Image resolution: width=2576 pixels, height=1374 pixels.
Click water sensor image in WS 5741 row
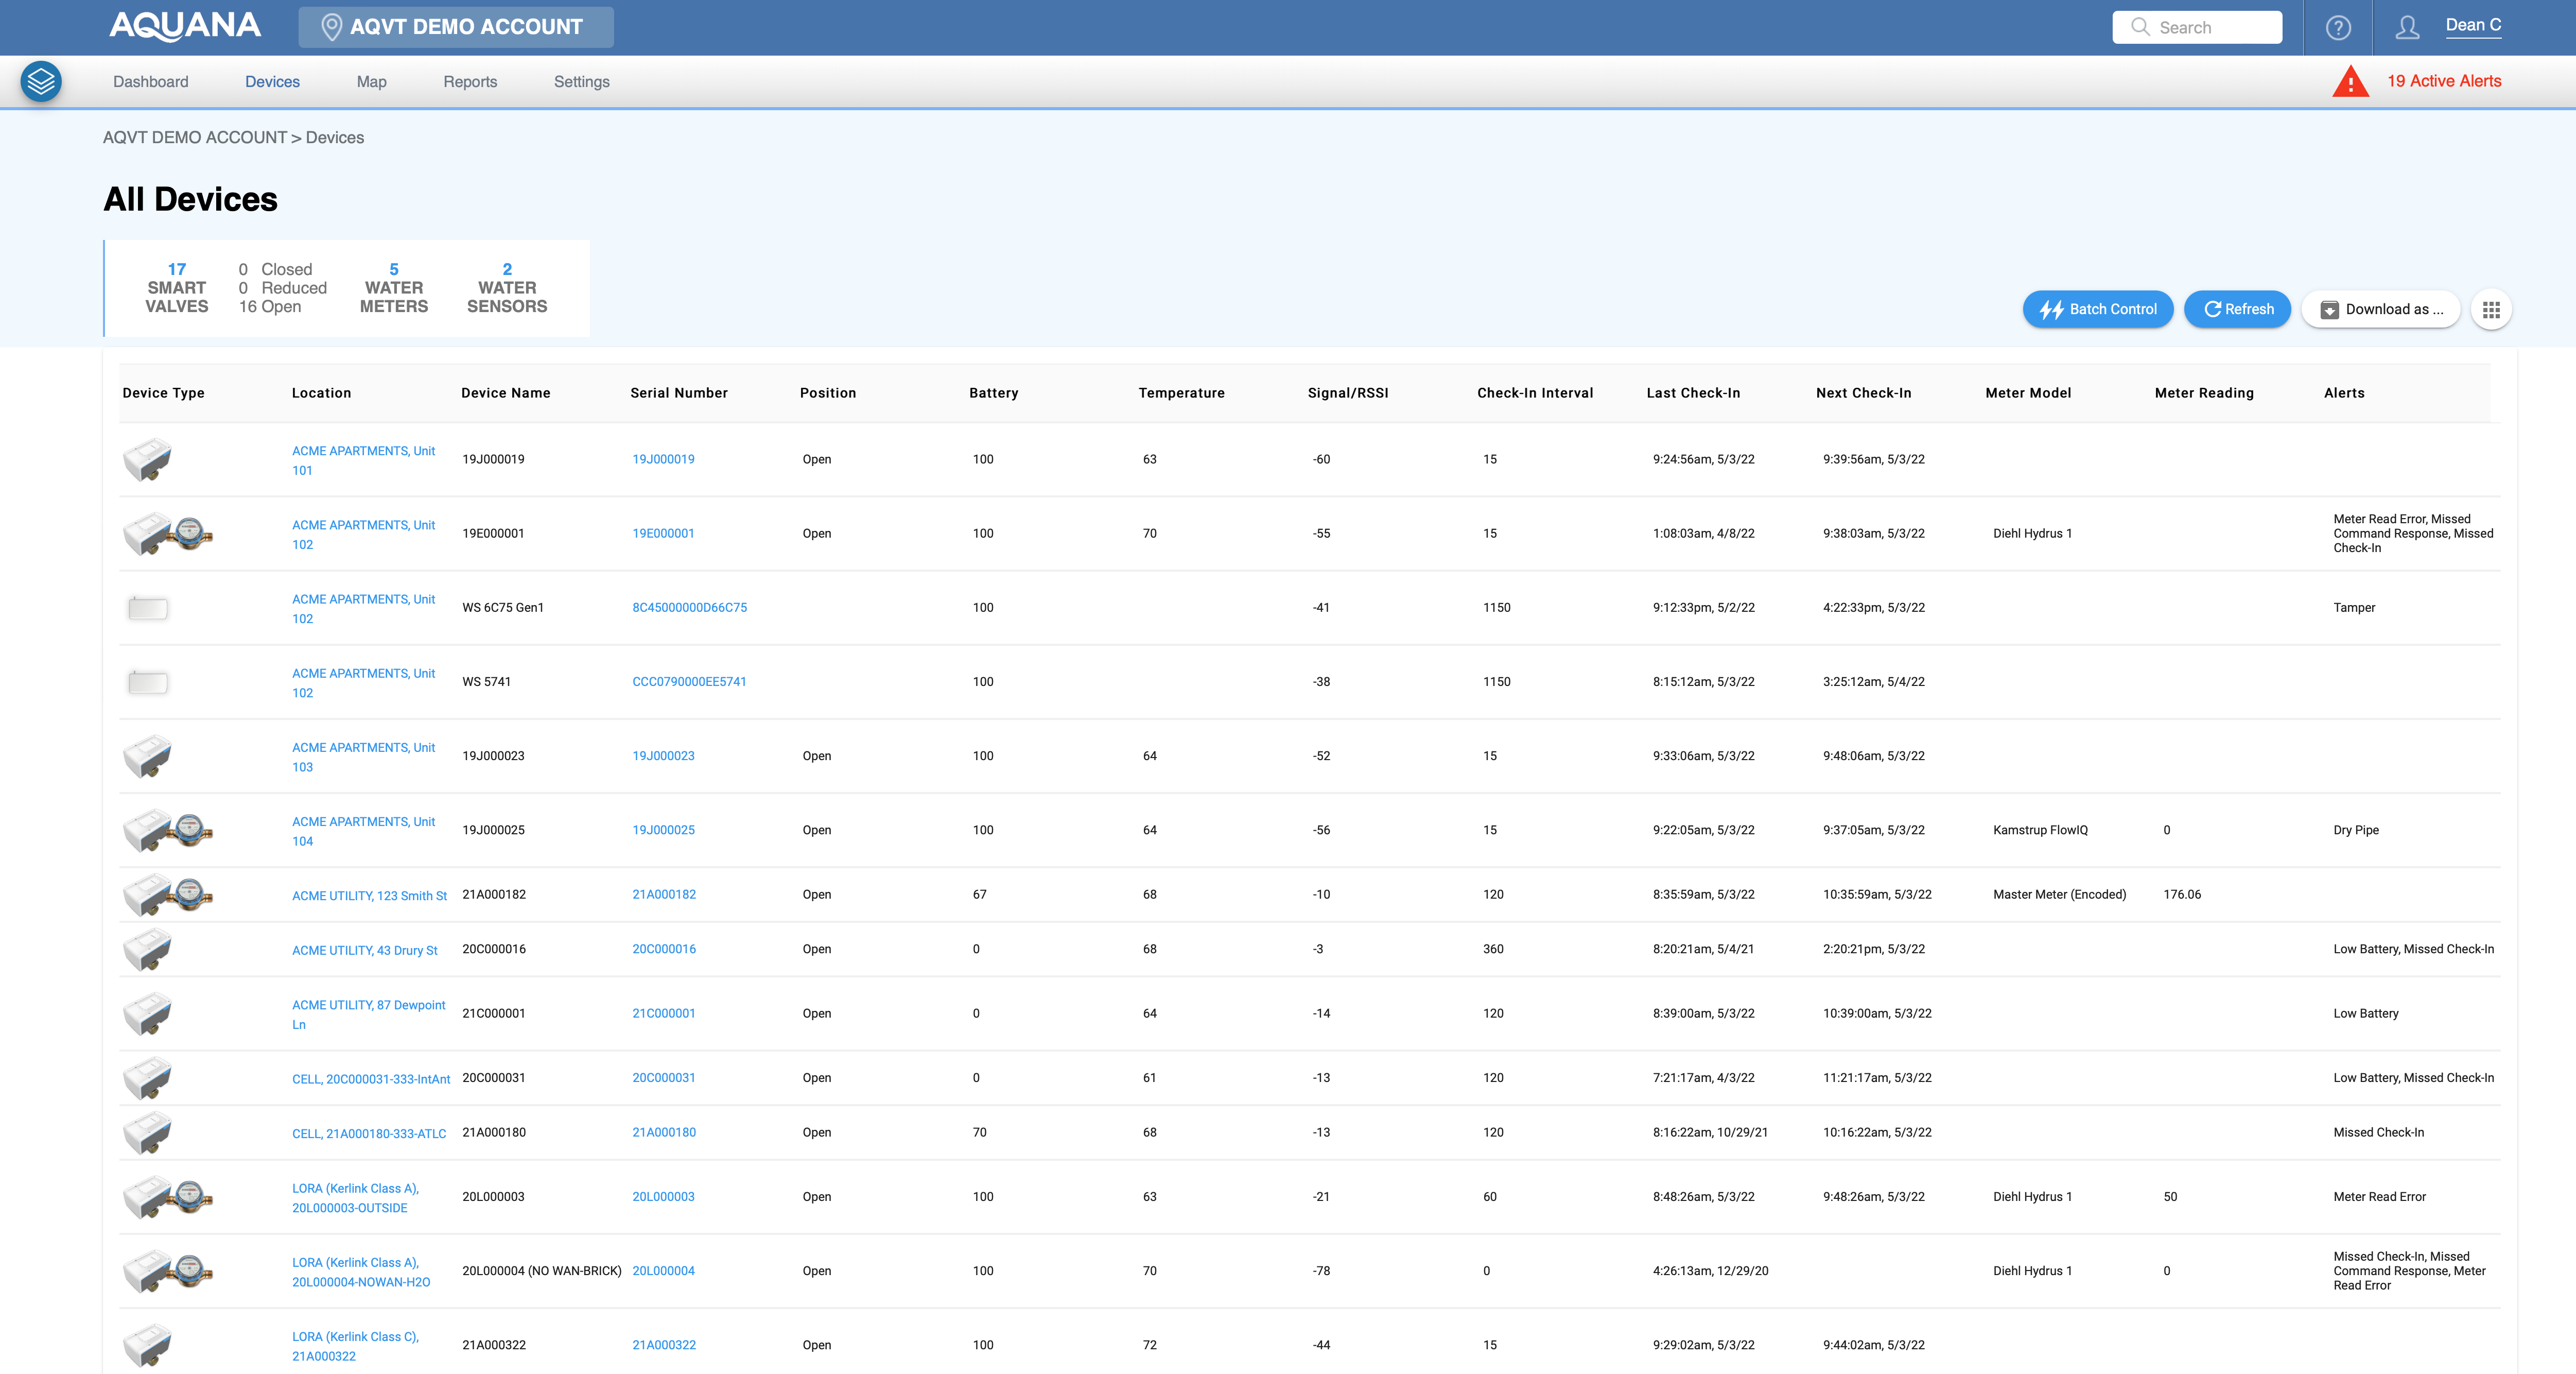coord(148,682)
